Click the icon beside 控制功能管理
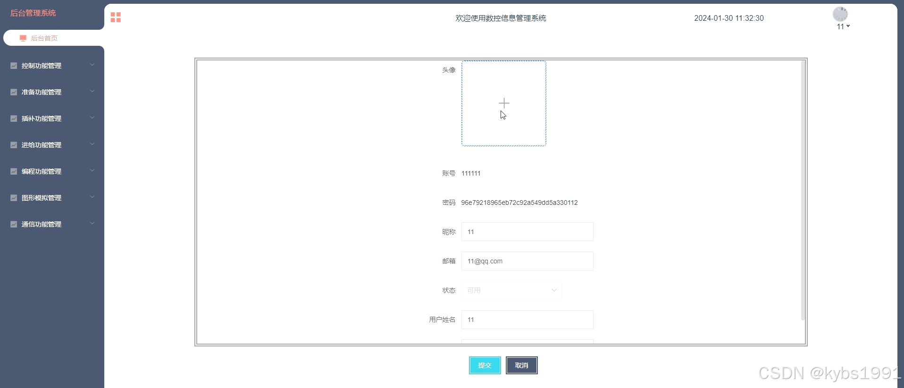 14,66
